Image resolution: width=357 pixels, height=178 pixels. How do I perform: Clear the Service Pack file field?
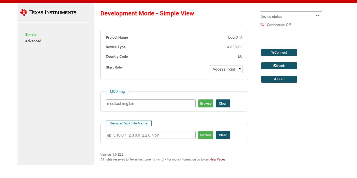[x=223, y=135]
